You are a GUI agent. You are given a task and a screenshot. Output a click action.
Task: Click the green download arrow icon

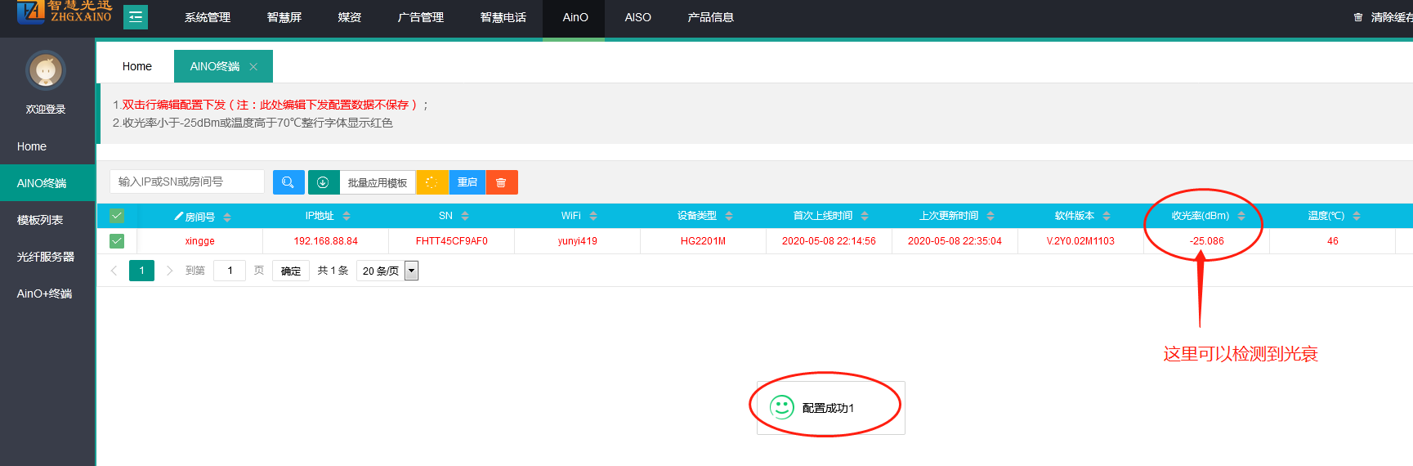tap(323, 182)
